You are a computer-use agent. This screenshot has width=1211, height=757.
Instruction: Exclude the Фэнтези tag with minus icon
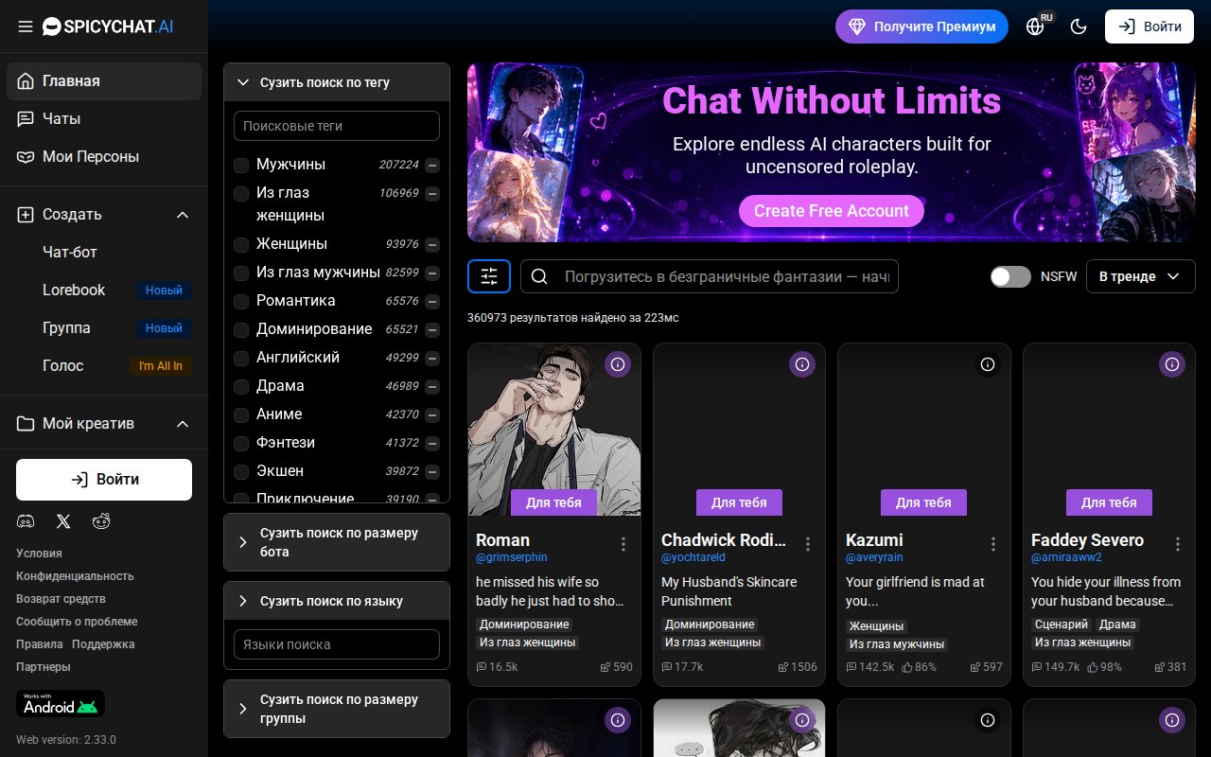coord(432,444)
